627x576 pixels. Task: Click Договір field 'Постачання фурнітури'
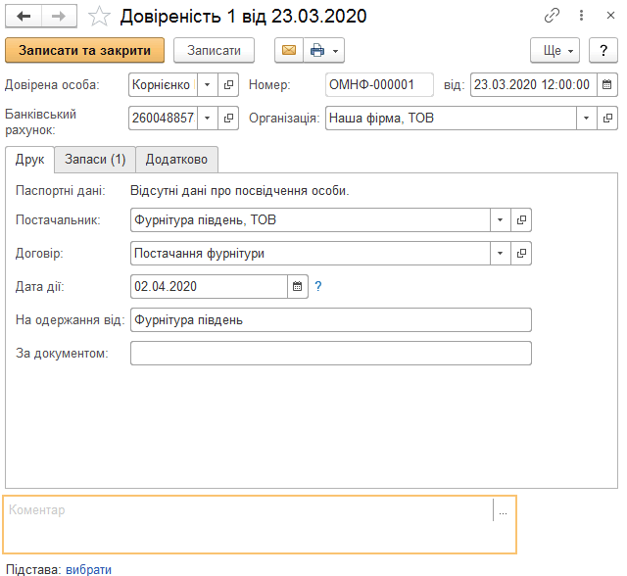[310, 253]
